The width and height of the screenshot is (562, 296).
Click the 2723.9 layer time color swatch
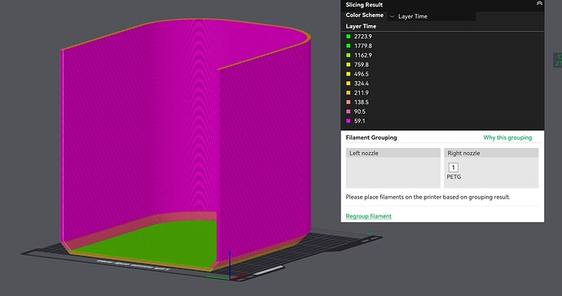(348, 37)
